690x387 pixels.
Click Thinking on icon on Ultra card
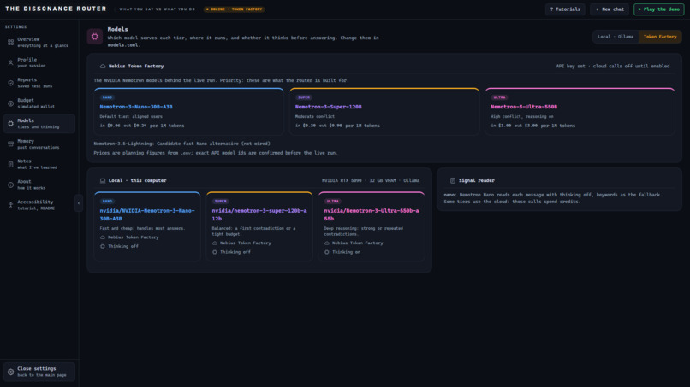click(x=327, y=252)
